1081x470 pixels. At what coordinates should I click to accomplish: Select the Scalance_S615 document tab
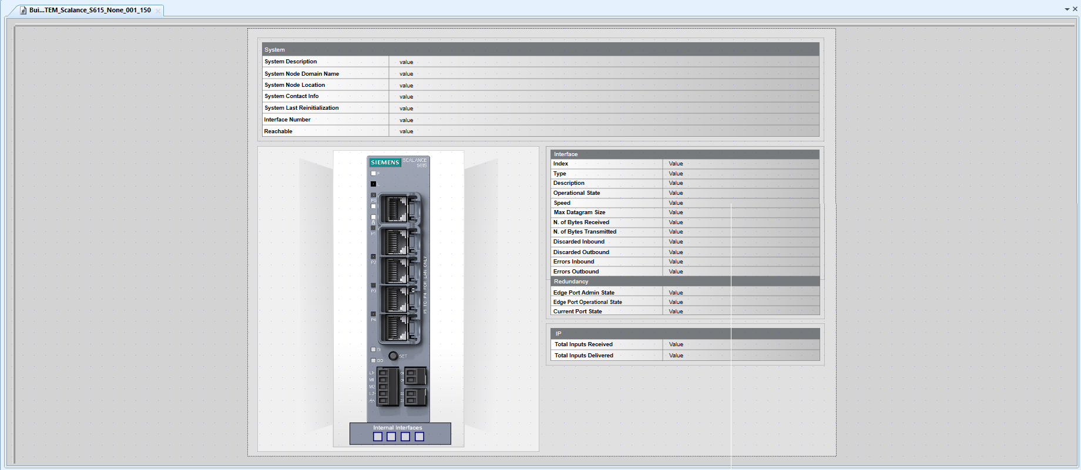pyautogui.click(x=90, y=11)
